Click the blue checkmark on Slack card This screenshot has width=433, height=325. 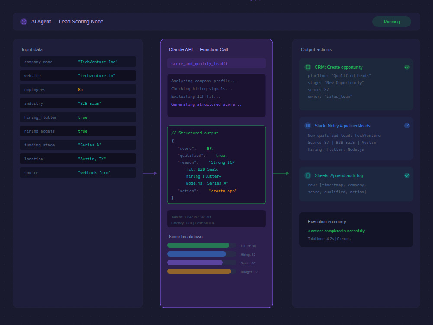(407, 126)
